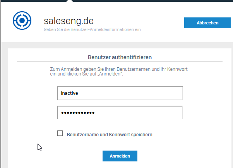Click the gray window border on the left
The height and width of the screenshot is (168, 233).
[1, 84]
